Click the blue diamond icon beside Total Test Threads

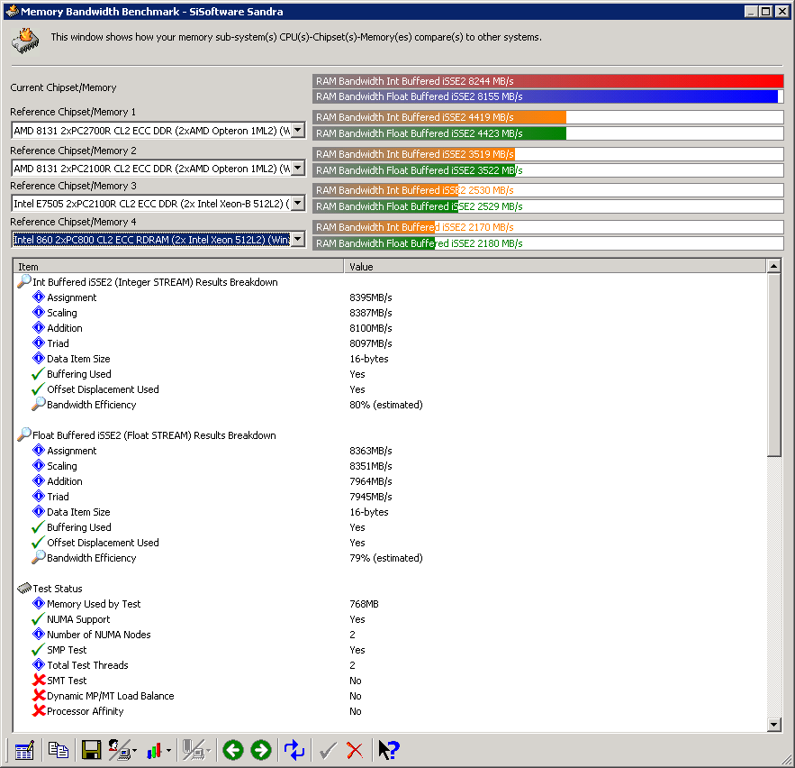(x=39, y=664)
